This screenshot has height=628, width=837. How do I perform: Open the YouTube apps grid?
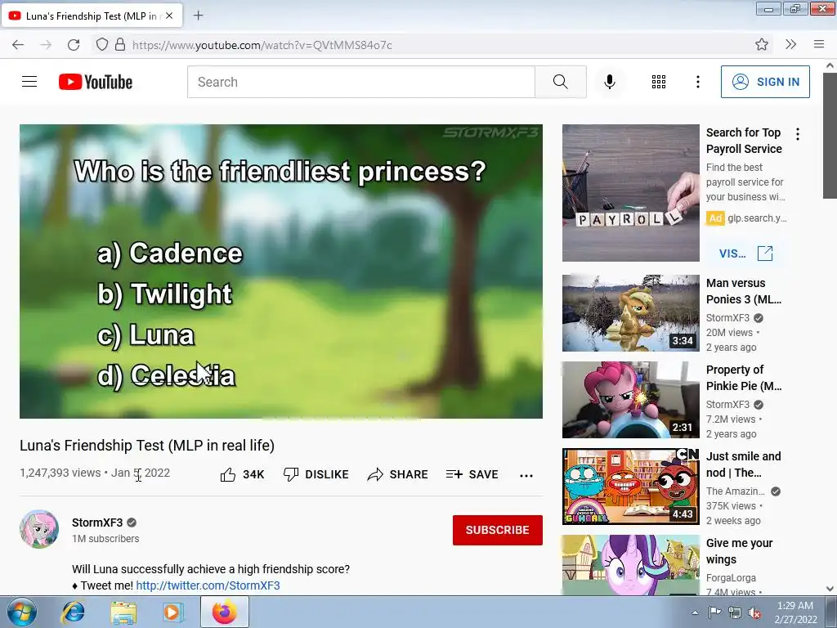pyautogui.click(x=659, y=82)
